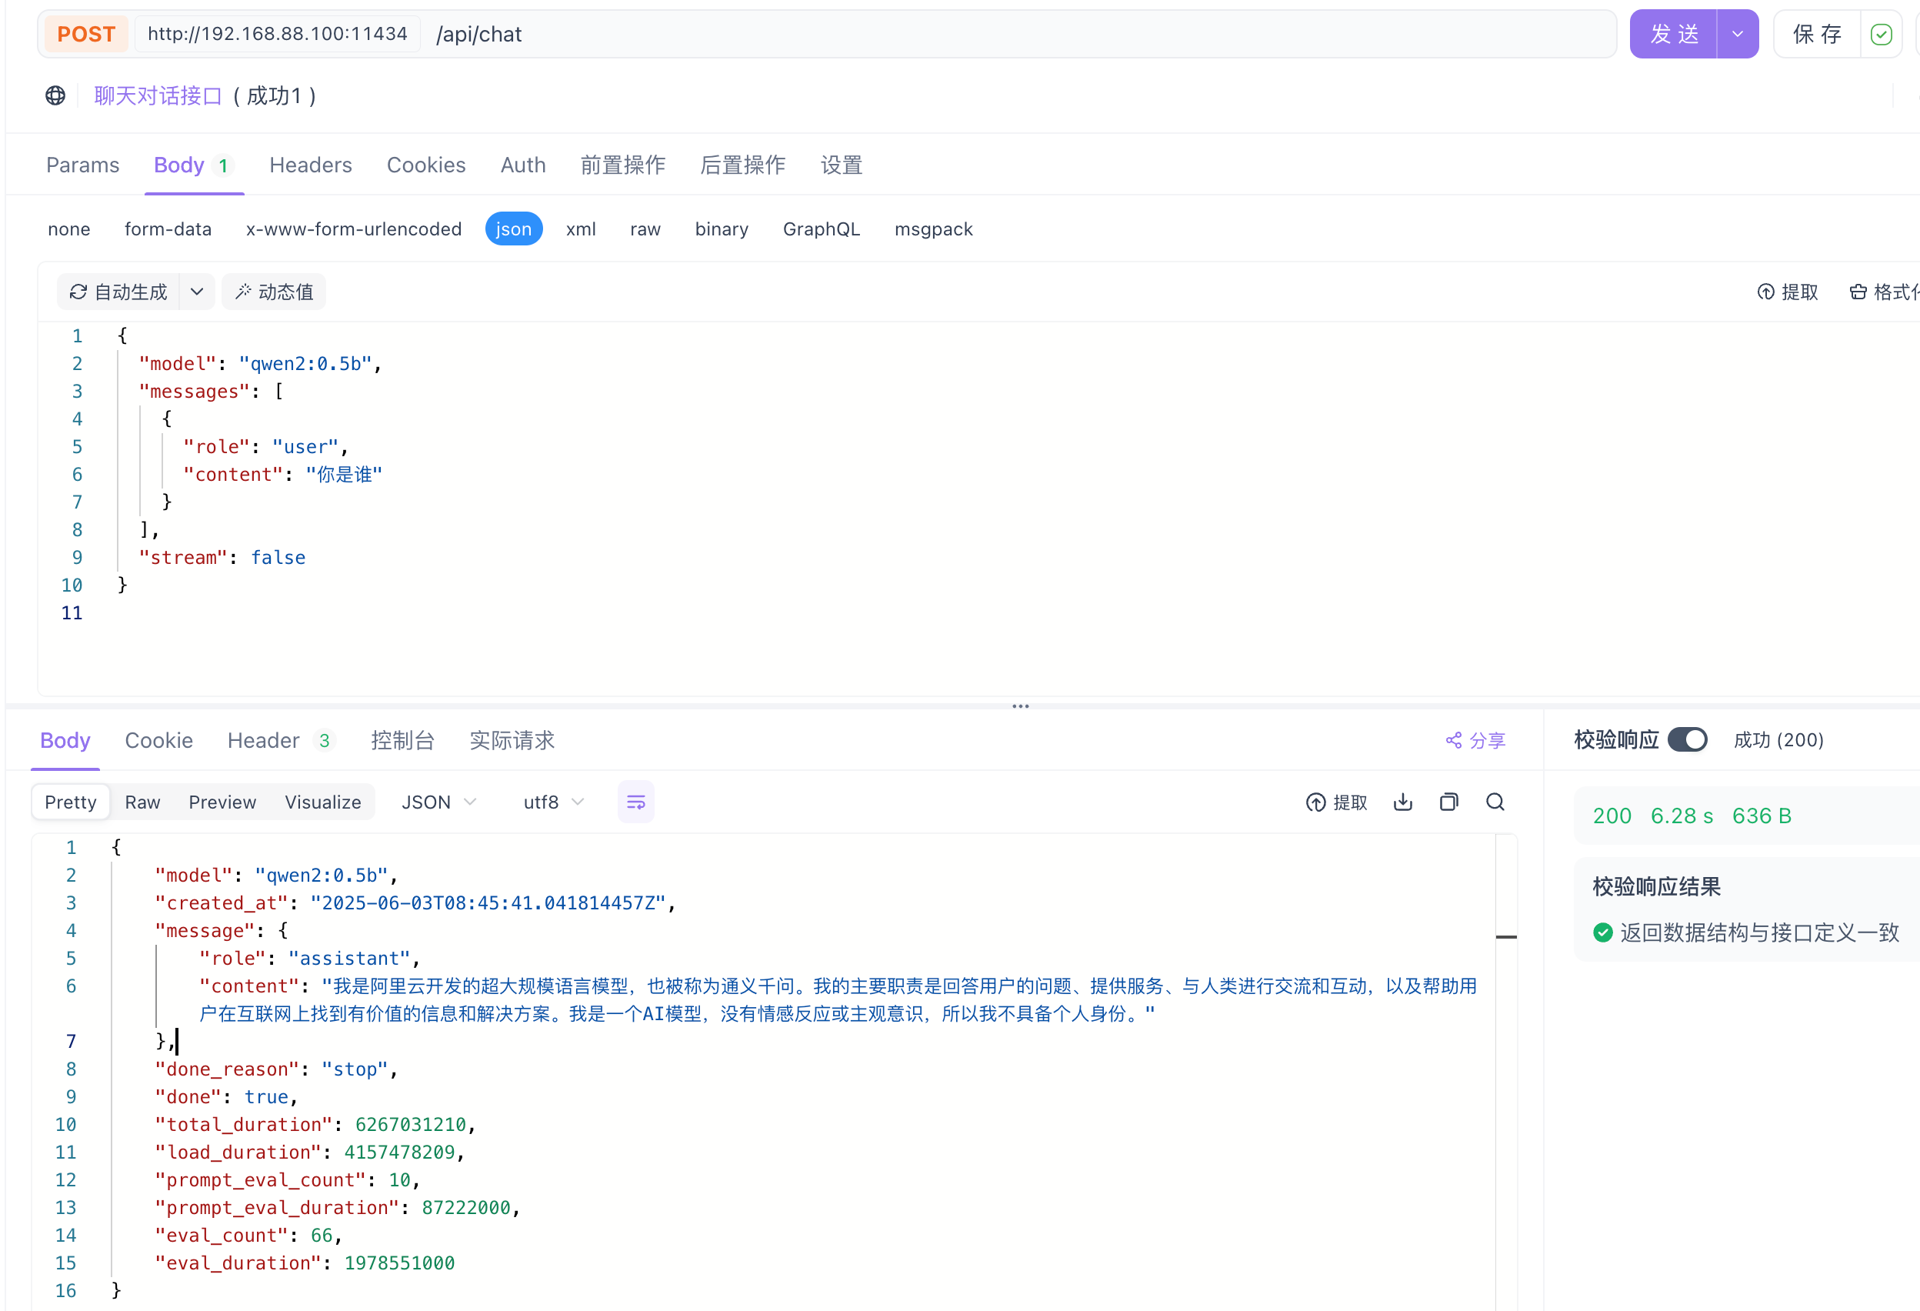Open the utf8 encoding dropdown
1920x1311 pixels.
(x=554, y=802)
